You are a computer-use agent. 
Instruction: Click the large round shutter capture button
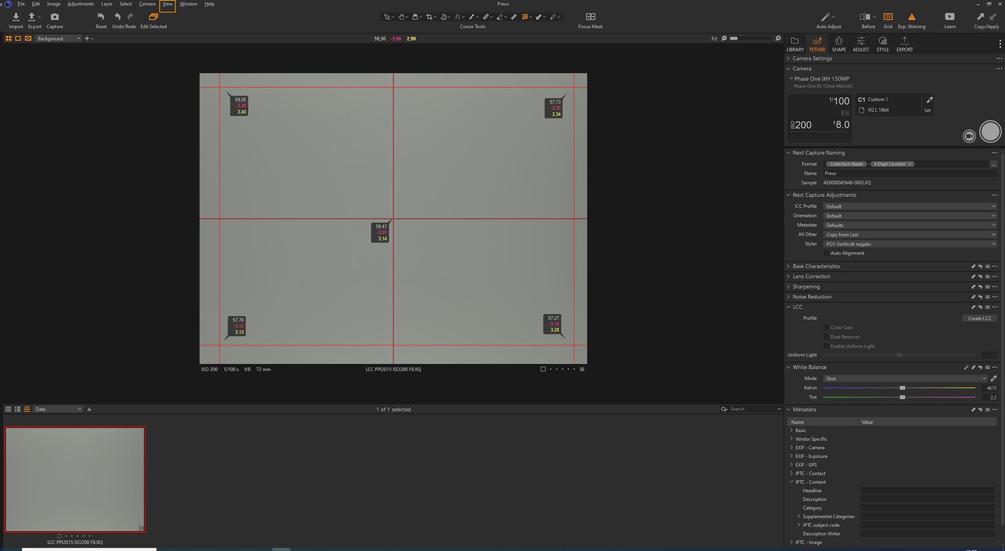coord(990,132)
